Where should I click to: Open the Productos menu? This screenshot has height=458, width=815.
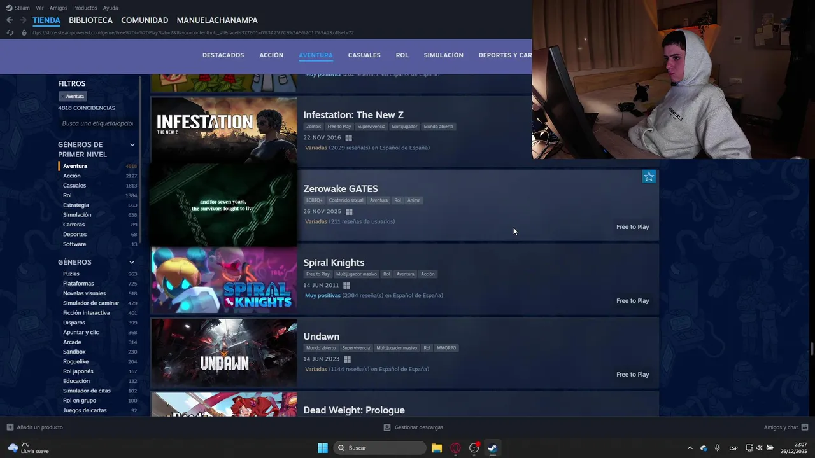(x=85, y=8)
